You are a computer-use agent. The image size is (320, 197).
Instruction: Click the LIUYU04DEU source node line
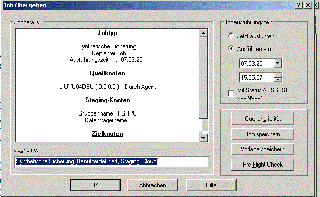click(108, 87)
